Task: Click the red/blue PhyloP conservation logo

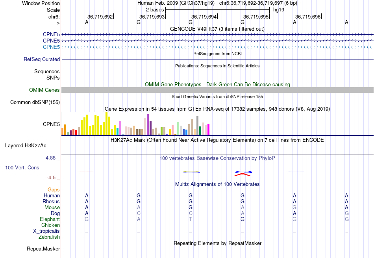Action: (x=243, y=173)
